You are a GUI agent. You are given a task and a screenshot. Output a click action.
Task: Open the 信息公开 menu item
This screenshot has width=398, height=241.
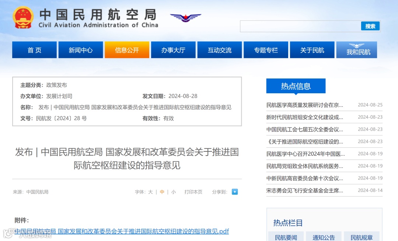click(x=127, y=50)
